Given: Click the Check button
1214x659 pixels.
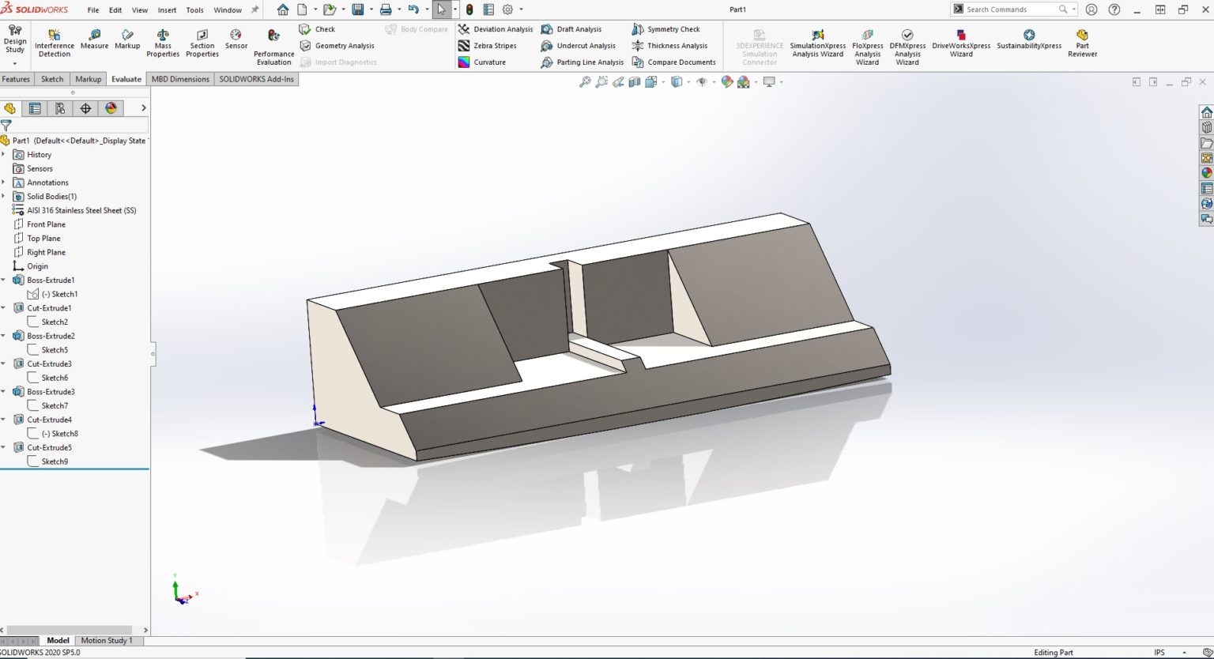Looking at the screenshot, I should point(317,29).
